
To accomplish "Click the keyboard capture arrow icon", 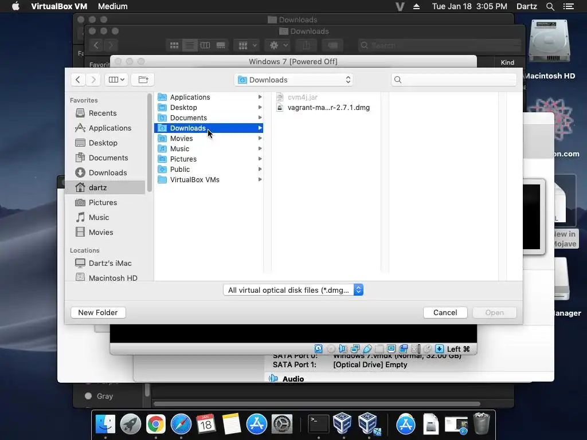I will pyautogui.click(x=440, y=349).
